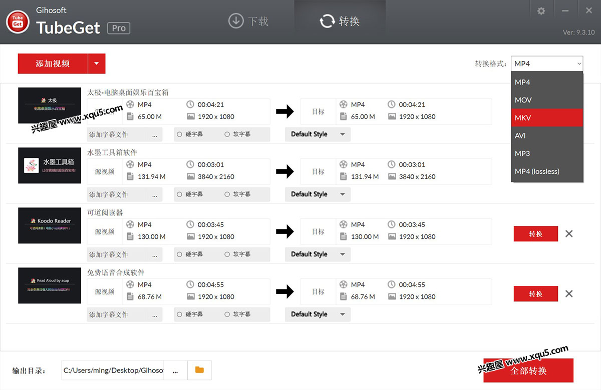Choose MOV from the format list

click(547, 100)
